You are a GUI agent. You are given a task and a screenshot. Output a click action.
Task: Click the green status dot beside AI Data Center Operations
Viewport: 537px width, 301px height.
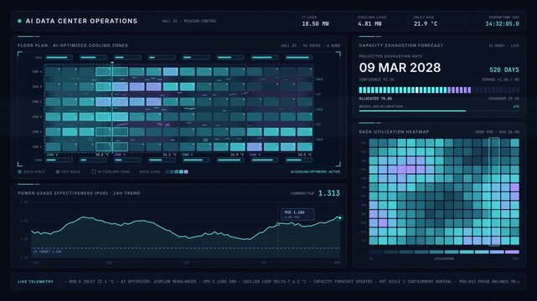point(19,21)
